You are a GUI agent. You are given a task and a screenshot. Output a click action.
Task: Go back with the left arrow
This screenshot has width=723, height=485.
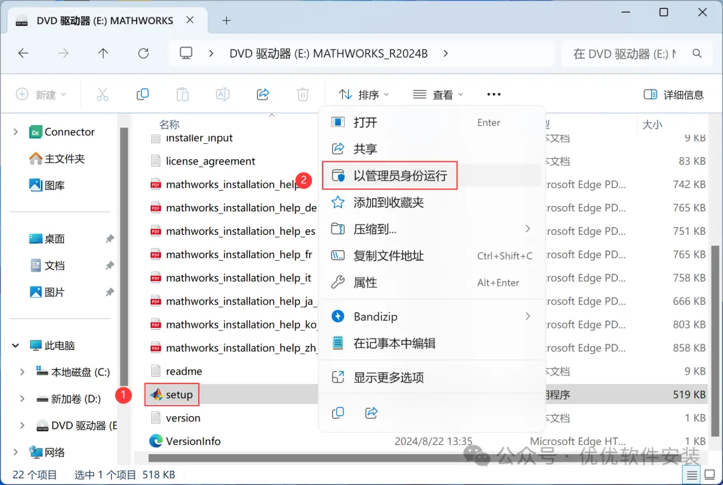tap(23, 54)
